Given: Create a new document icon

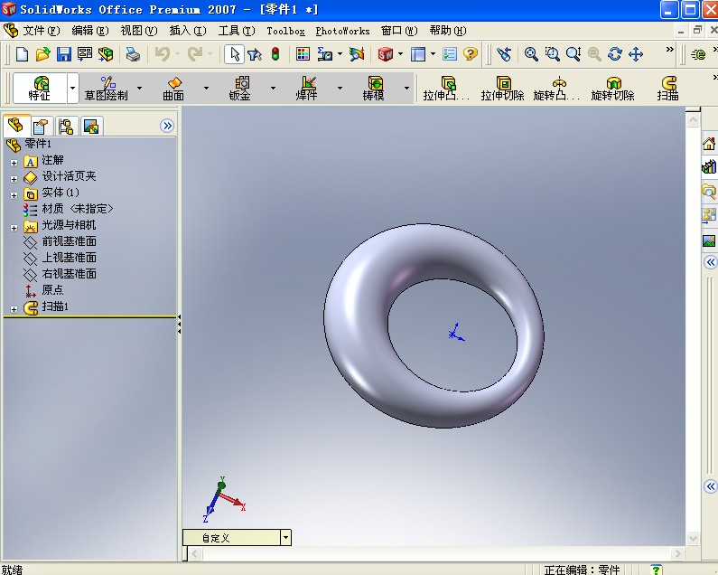Looking at the screenshot, I should pyautogui.click(x=22, y=54).
